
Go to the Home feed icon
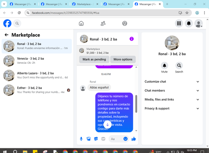(x=81, y=23)
